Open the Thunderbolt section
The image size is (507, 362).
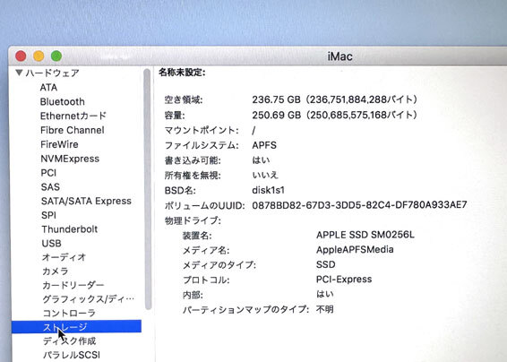coord(70,229)
